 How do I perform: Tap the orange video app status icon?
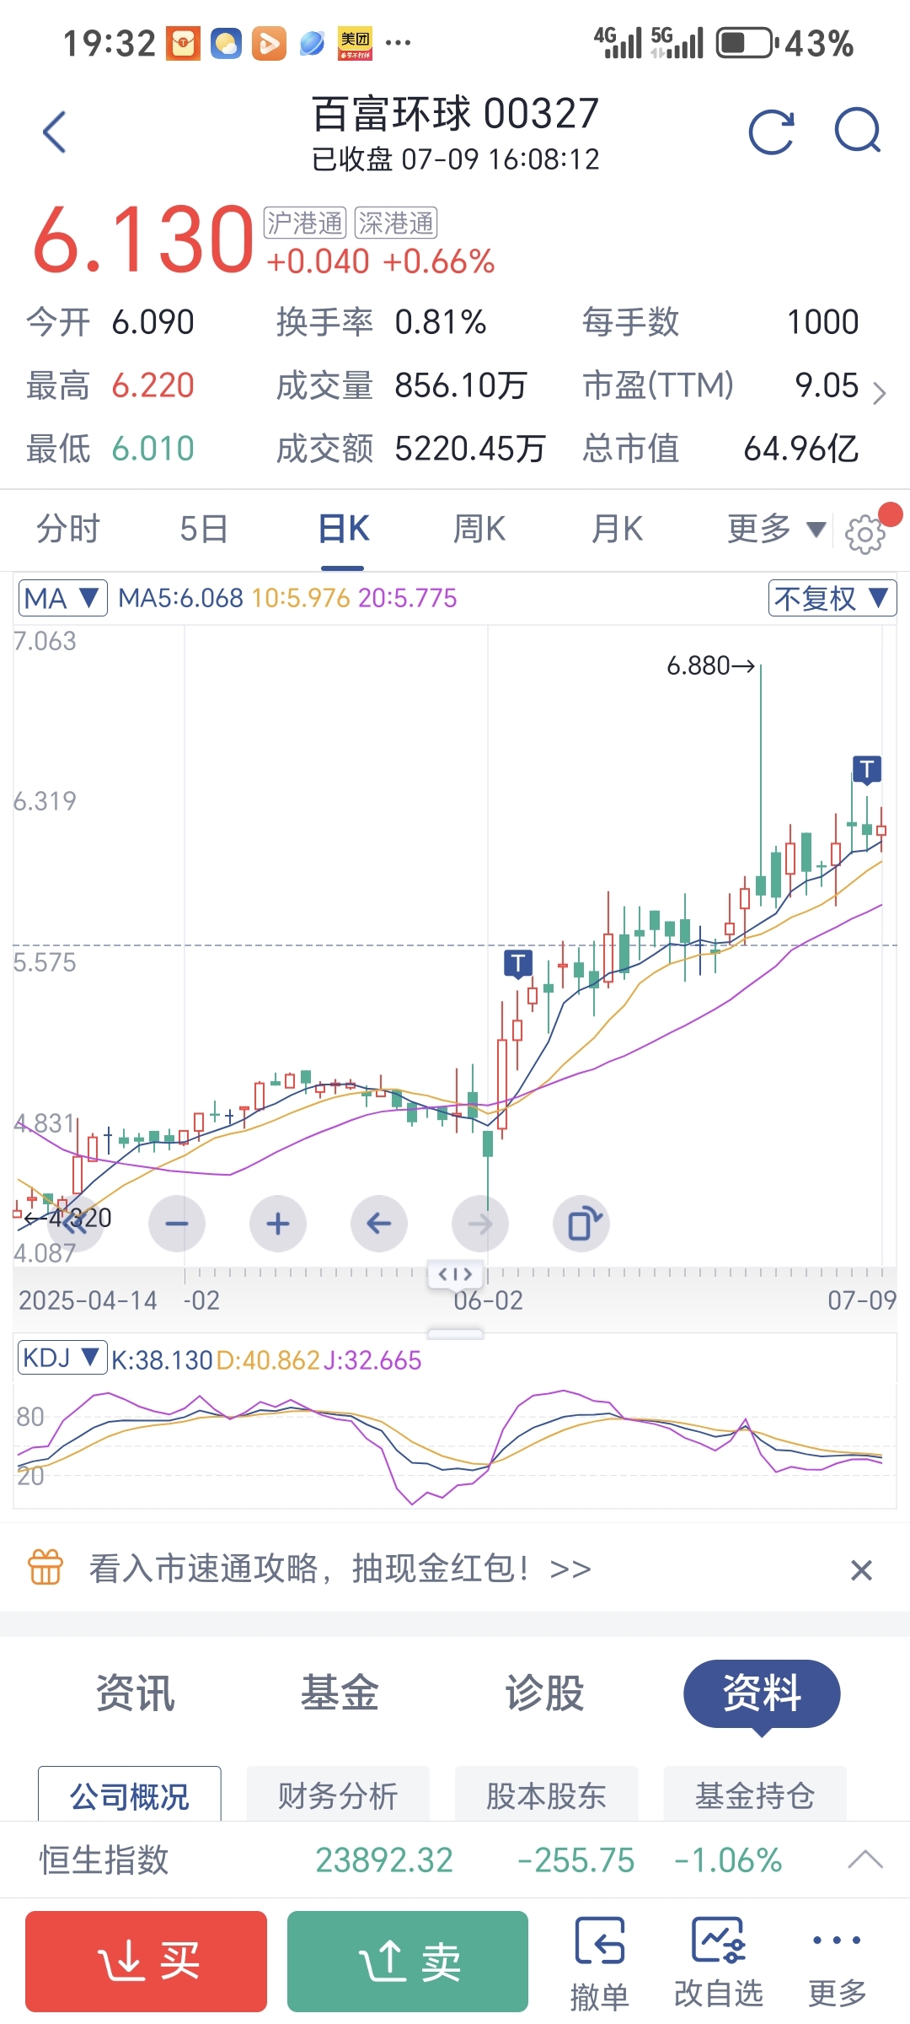[x=269, y=43]
